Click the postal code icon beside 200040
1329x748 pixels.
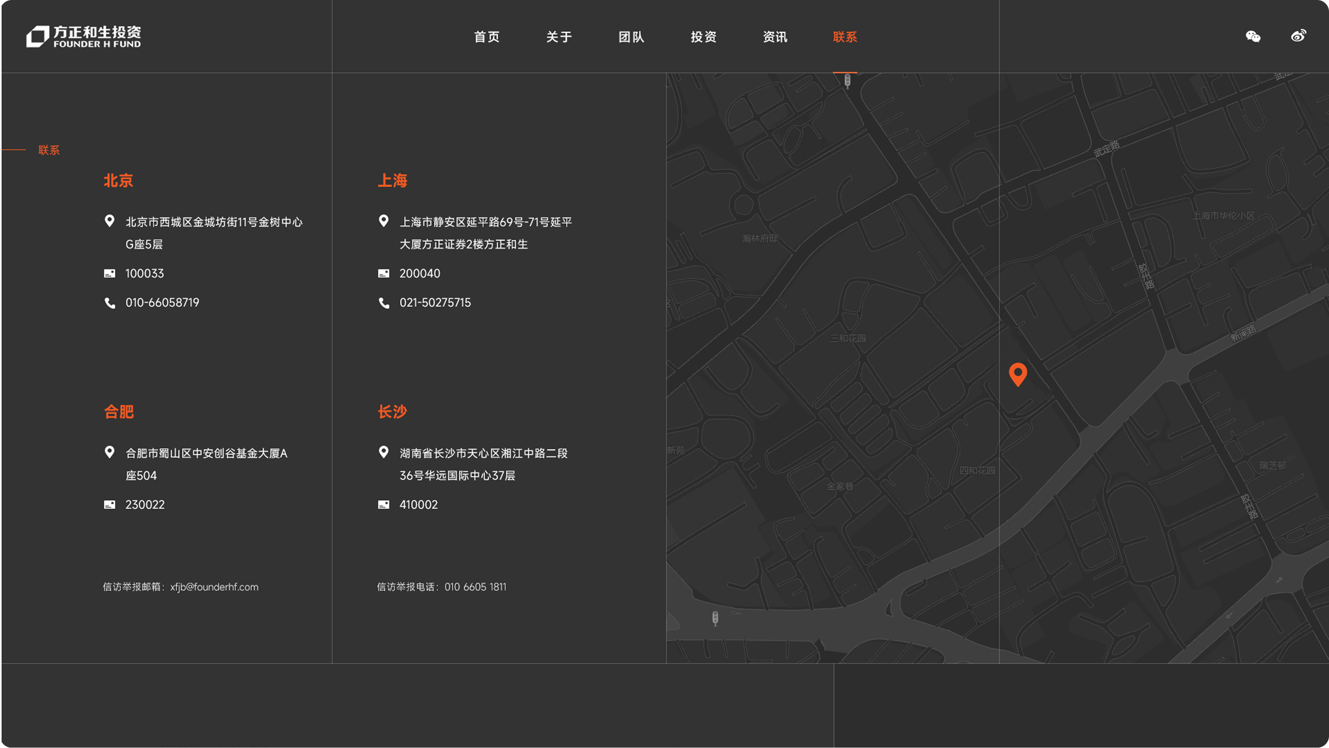383,273
